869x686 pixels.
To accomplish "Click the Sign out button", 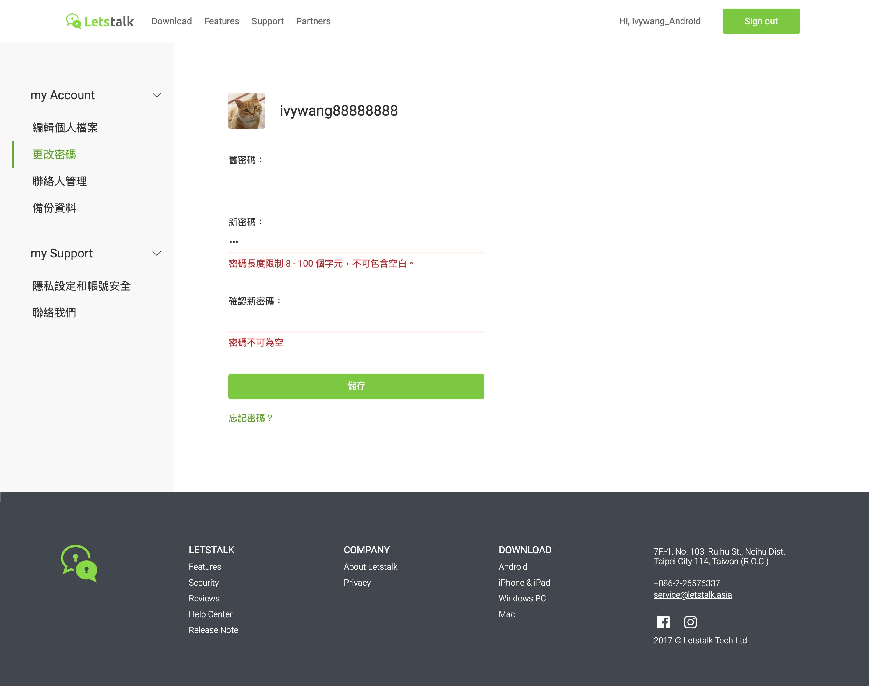I will point(761,21).
